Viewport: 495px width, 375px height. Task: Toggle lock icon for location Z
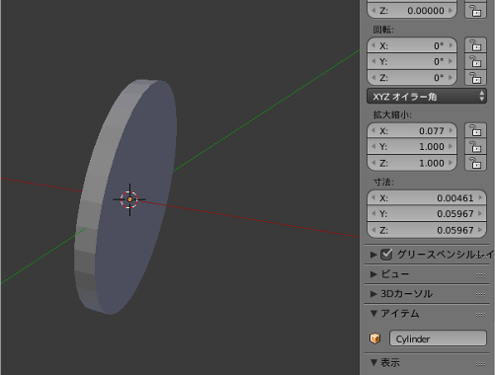coord(475,11)
